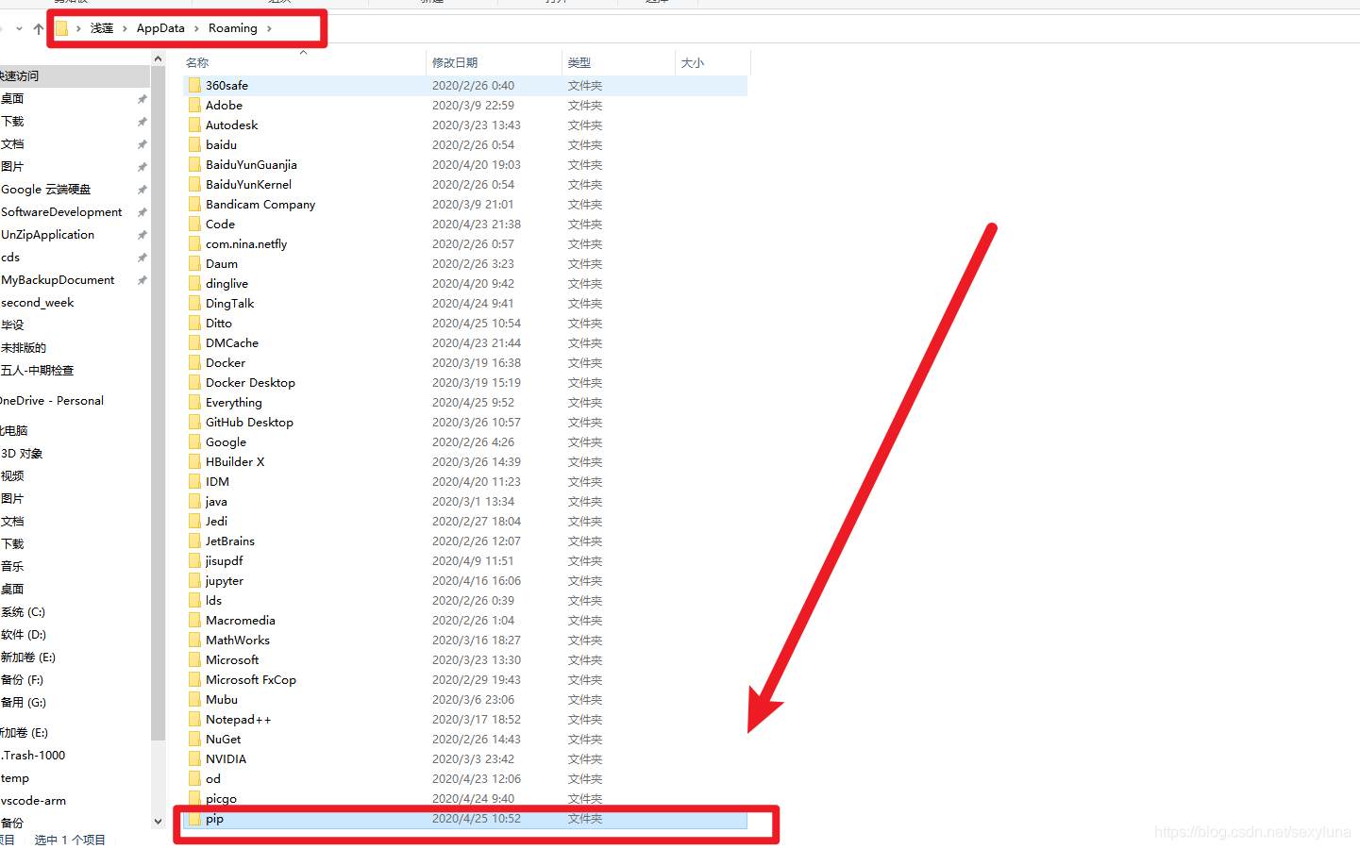Click pin icon next to SoftwareDevelopment
This screenshot has width=1360, height=849.
[142, 212]
